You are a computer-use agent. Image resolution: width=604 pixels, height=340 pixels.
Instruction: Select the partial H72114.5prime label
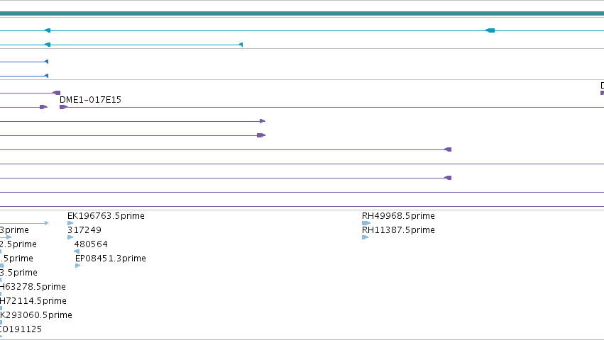33,301
